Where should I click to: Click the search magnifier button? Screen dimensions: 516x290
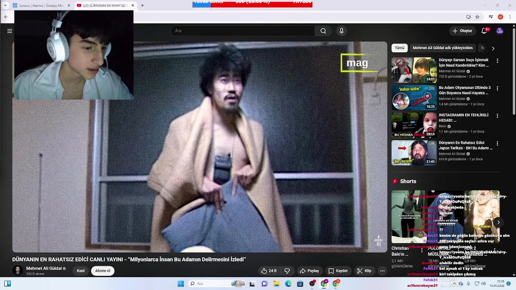pos(323,31)
